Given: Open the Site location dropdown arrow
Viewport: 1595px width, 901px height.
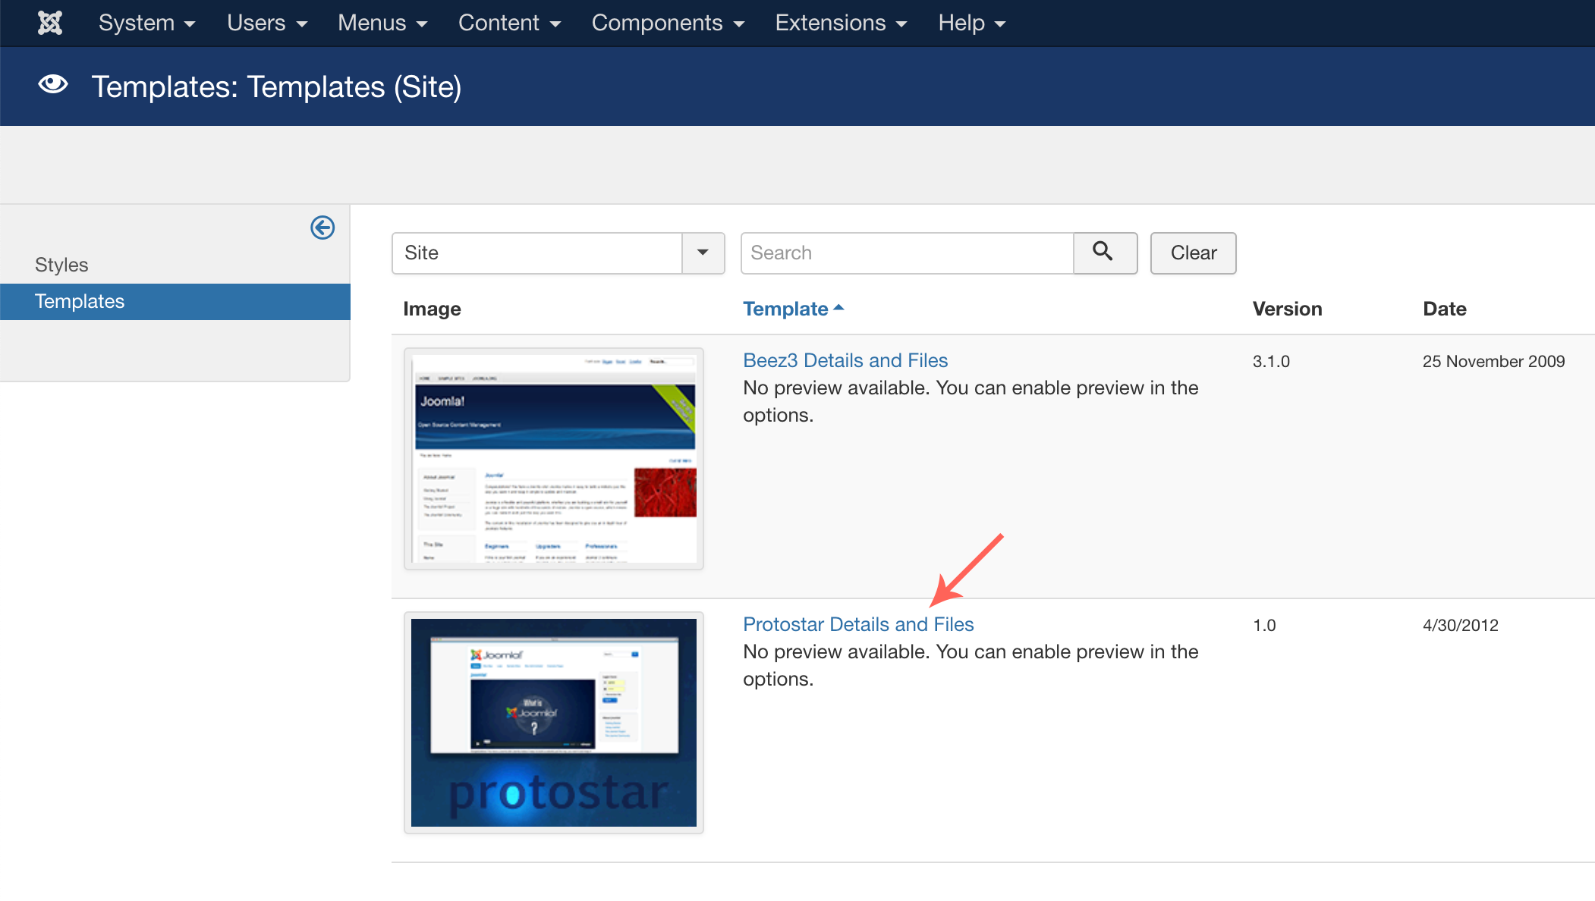Looking at the screenshot, I should (703, 253).
